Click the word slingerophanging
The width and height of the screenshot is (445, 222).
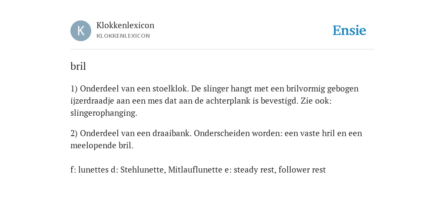(103, 113)
